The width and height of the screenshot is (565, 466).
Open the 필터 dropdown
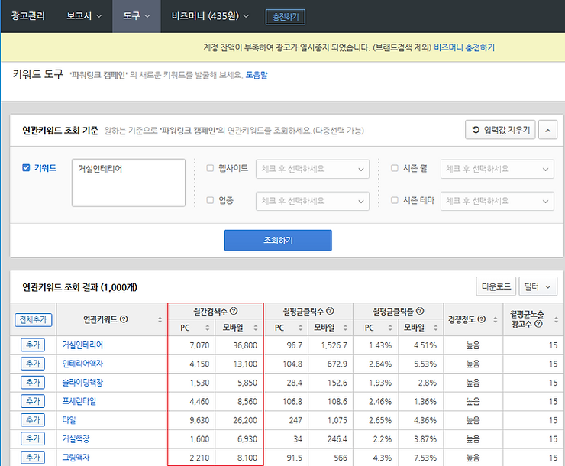click(x=538, y=287)
